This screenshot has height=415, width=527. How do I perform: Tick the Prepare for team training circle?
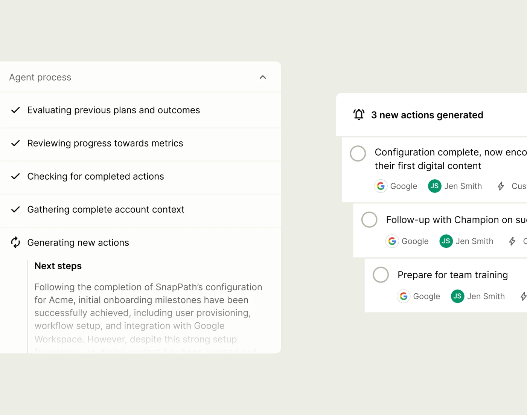click(381, 275)
